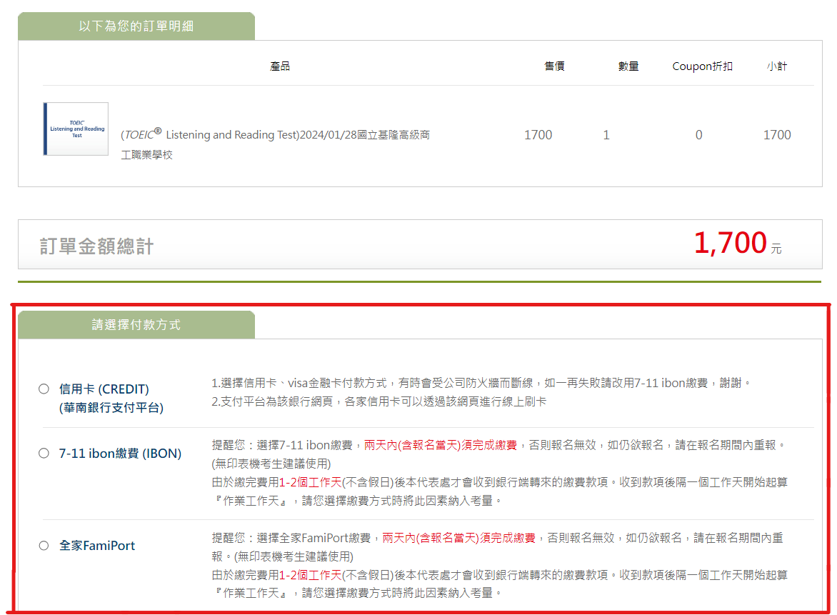This screenshot has width=837, height=615.
Task: Click the 訂單金額總計 label
Action: tap(96, 246)
